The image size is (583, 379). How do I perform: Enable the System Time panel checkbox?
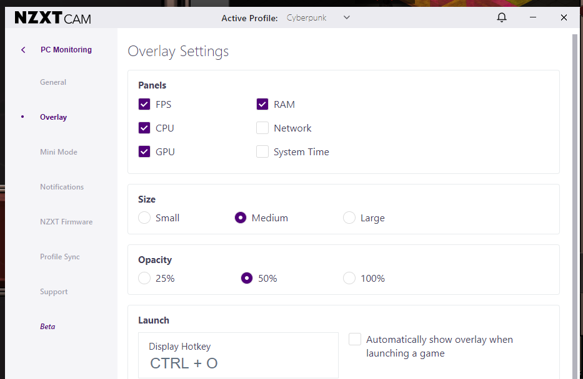tap(262, 152)
